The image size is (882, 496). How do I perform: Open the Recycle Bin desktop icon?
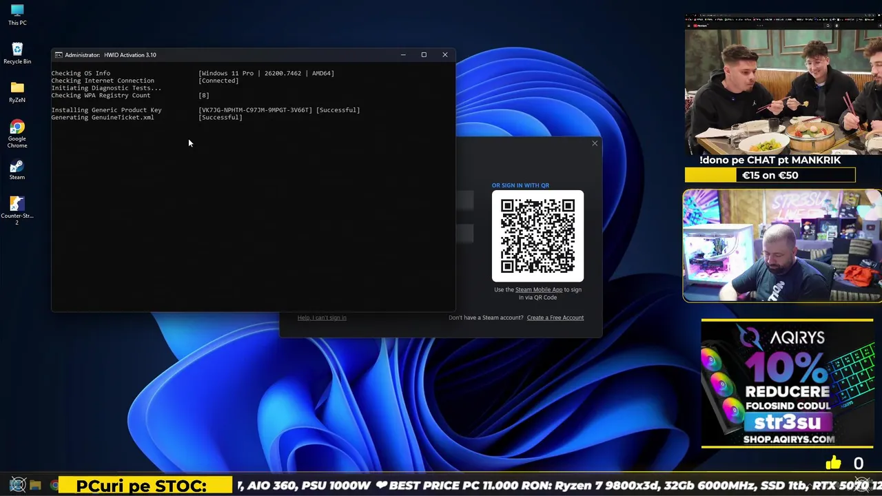17,54
